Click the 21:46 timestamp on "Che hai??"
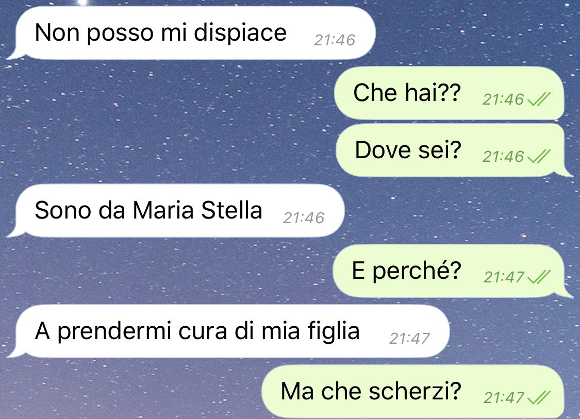 tap(503, 99)
